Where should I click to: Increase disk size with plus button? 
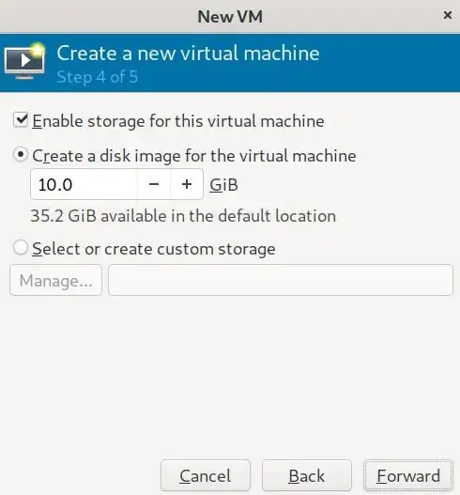click(187, 184)
